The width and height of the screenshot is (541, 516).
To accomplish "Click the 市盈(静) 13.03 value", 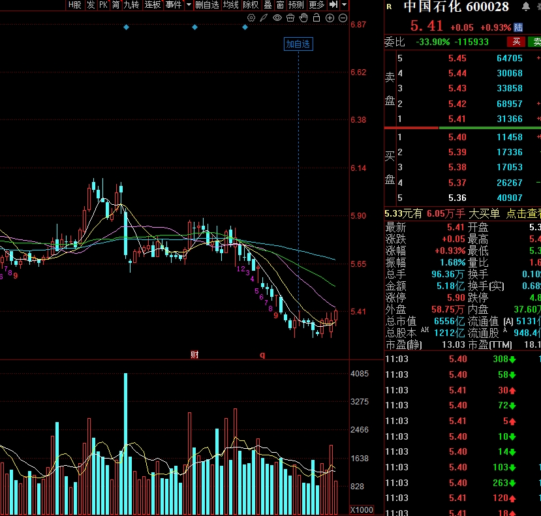I will pos(452,344).
